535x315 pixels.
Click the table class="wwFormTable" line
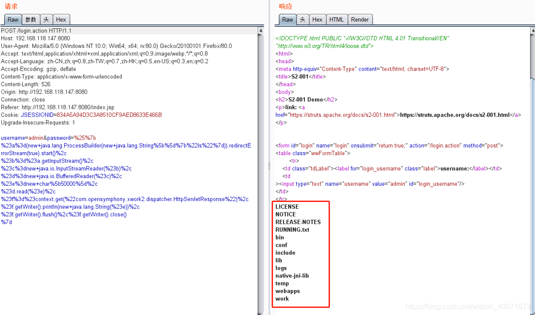click(313, 153)
